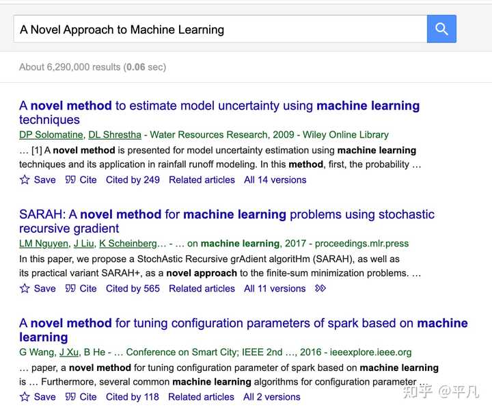The height and width of the screenshot is (412, 492).
Task: Open author profile J Liu
Action: tap(84, 244)
